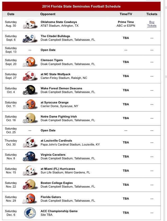Click the Notre Dame gold helmet icon
The image size is (167, 221).
30,118
